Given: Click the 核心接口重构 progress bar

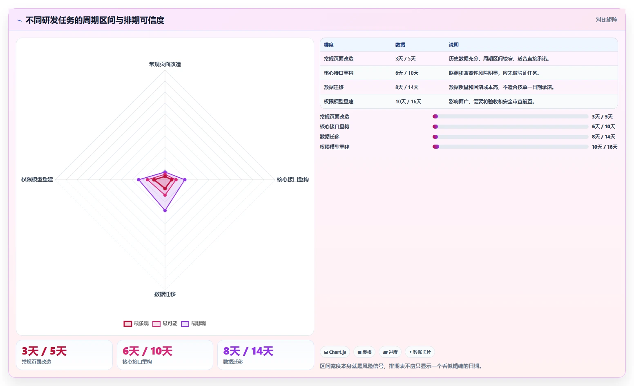Looking at the screenshot, I should click(511, 127).
